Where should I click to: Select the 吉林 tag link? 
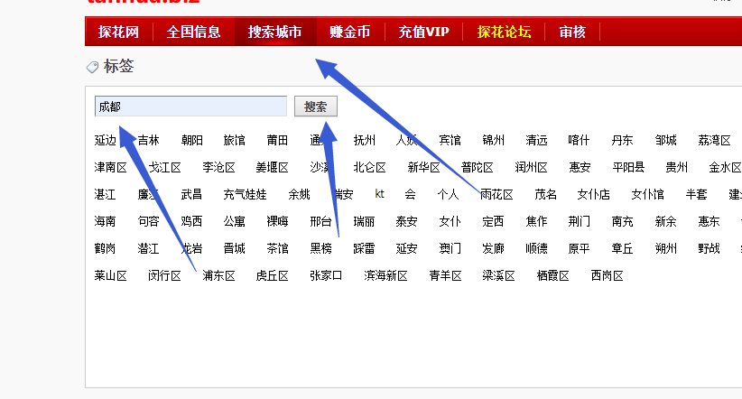click(148, 140)
